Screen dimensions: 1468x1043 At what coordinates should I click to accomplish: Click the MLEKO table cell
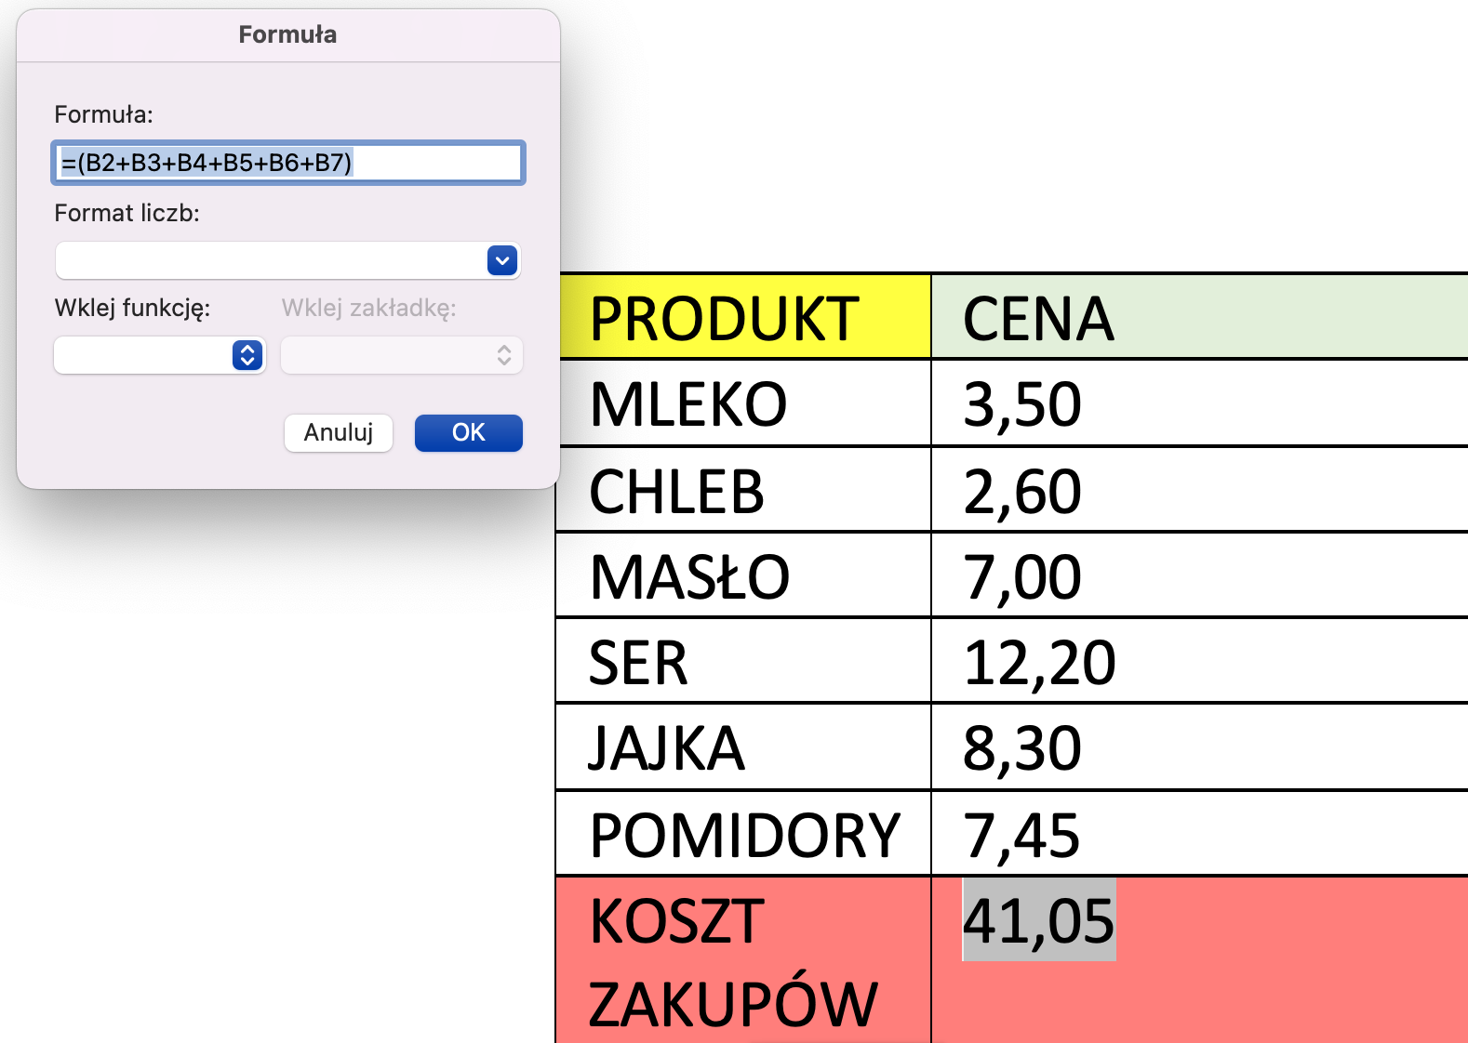click(744, 403)
